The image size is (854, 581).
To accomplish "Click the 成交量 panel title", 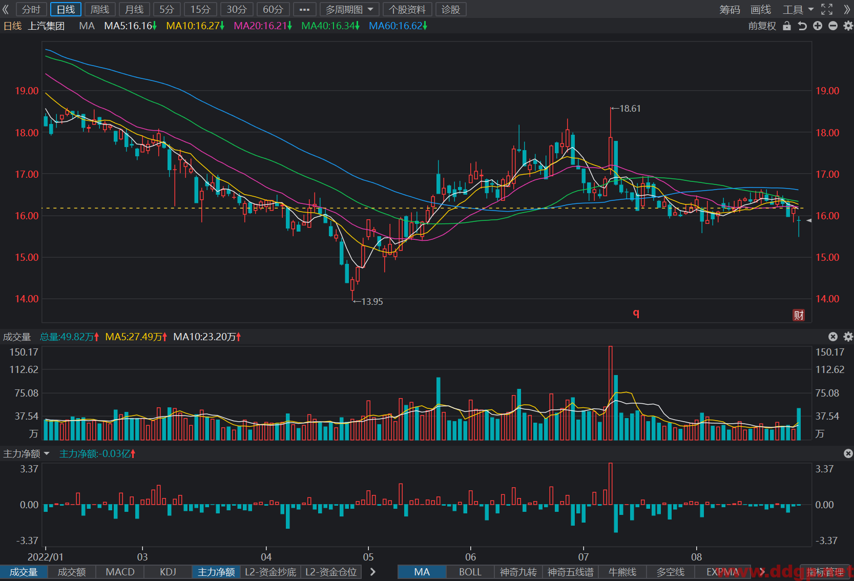I will tap(17, 337).
